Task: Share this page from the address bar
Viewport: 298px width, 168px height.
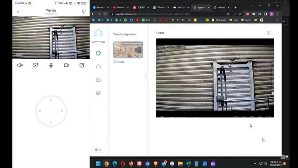Action: (234, 14)
